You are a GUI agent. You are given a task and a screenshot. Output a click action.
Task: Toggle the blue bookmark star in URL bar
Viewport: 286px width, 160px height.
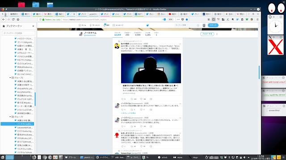pyautogui.click(x=187, y=20)
